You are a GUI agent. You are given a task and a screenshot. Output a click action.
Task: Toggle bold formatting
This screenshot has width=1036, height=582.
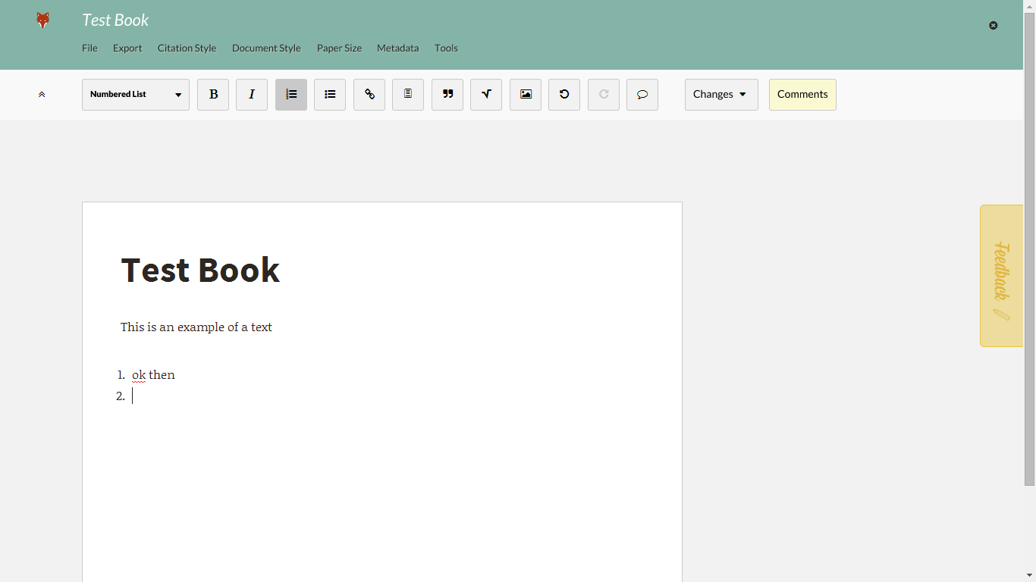pos(213,95)
